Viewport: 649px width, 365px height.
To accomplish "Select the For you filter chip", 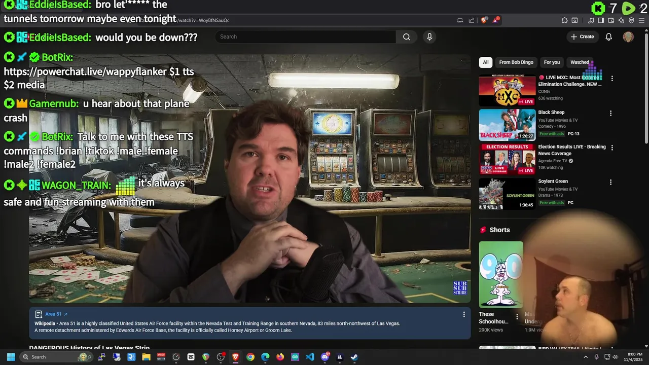I will pos(552,62).
